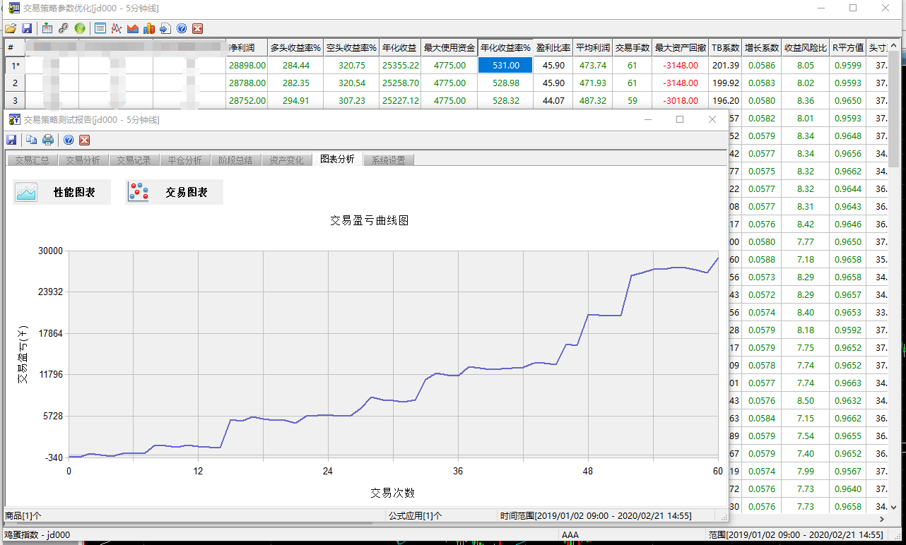
Task: Click the area chart icon in top toolbar
Action: (132, 28)
